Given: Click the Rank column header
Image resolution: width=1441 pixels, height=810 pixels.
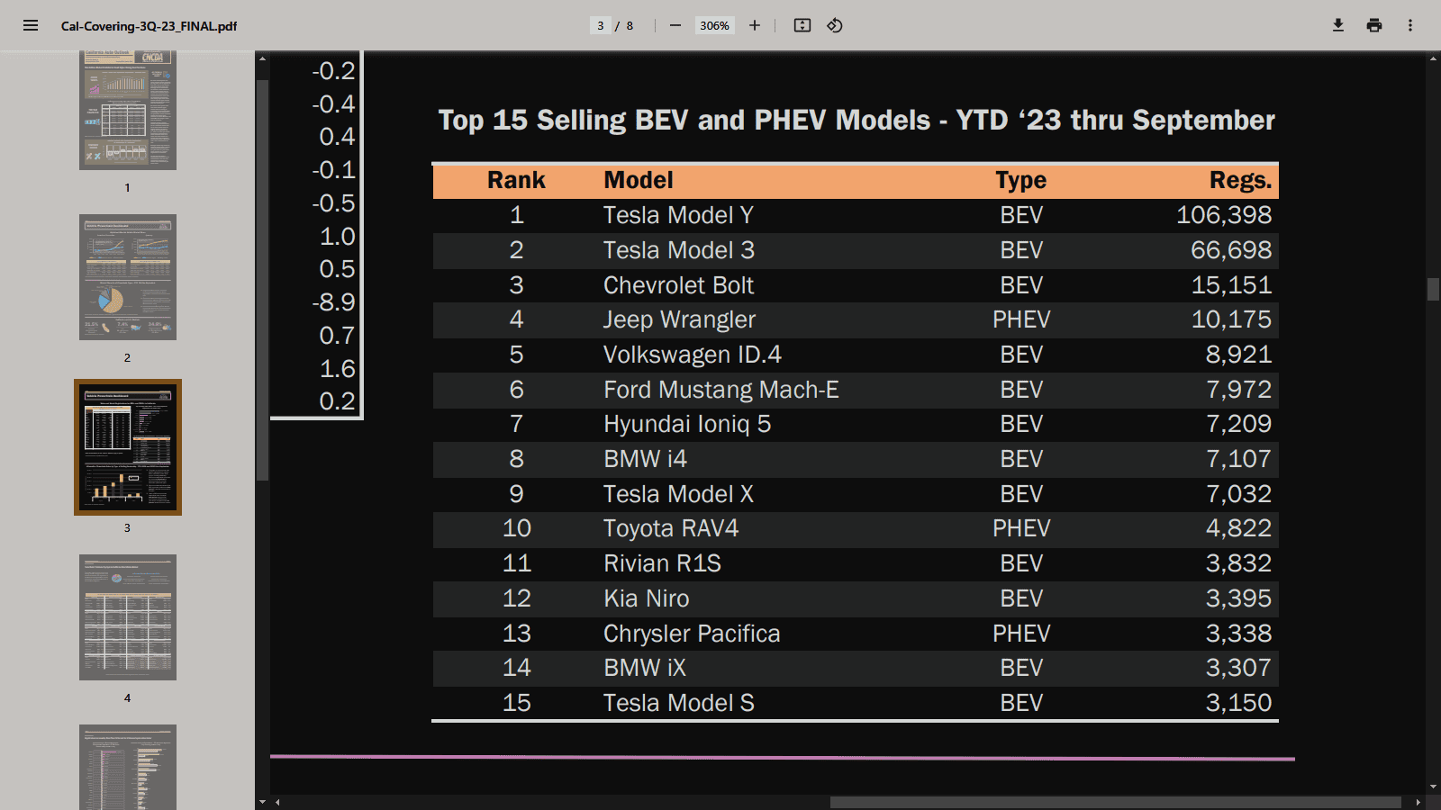Looking at the screenshot, I should (x=516, y=180).
